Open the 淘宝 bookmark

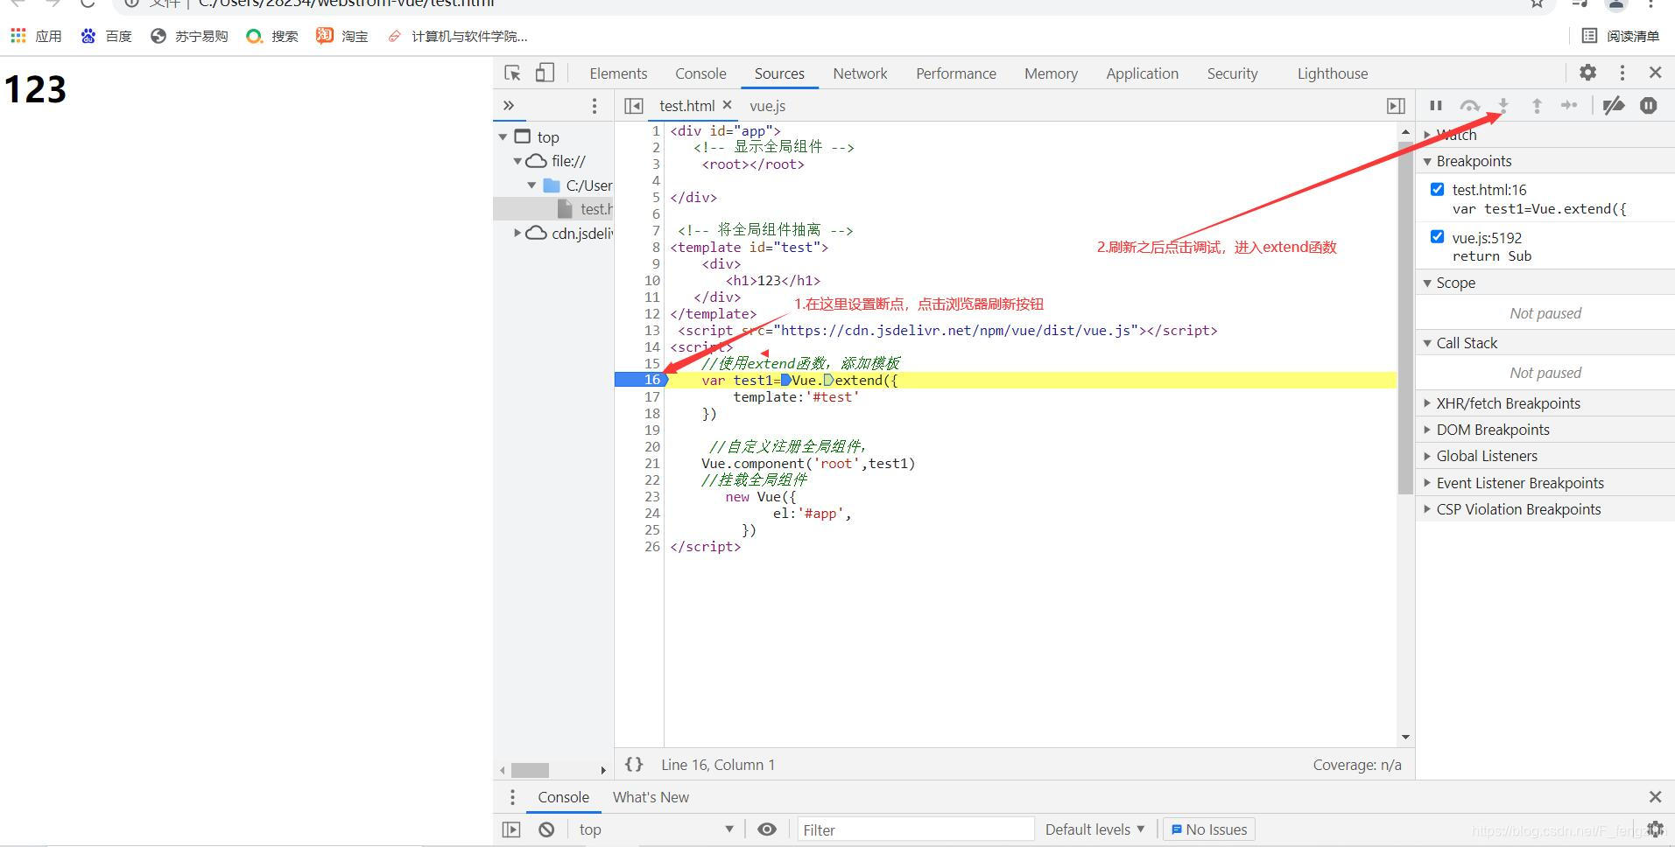point(342,36)
